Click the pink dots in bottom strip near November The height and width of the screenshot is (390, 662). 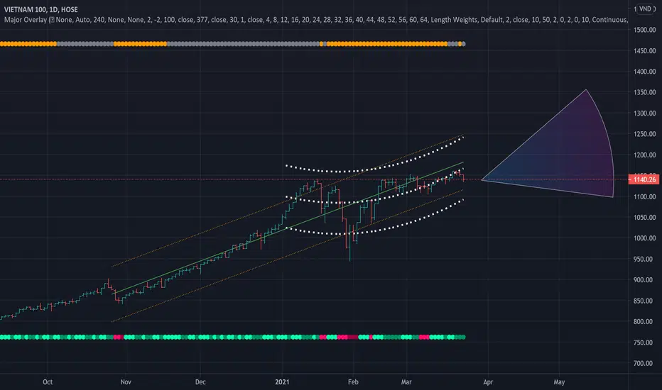pos(119,338)
